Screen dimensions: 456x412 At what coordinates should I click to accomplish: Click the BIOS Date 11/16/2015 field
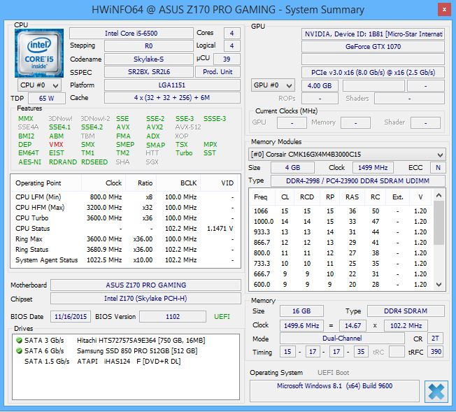tap(71, 317)
